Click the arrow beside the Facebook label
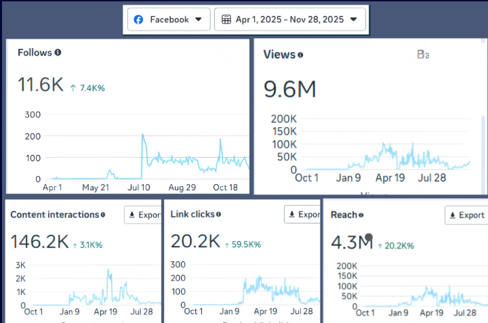The image size is (488, 323). click(x=198, y=20)
